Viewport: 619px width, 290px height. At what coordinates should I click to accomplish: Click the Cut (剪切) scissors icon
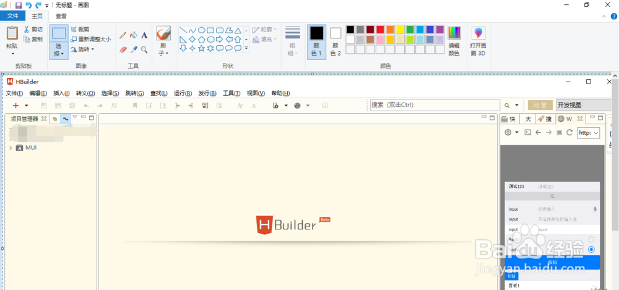[x=27, y=29]
